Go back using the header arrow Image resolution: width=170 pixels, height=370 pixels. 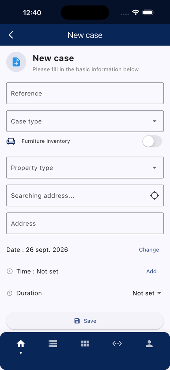(11, 35)
